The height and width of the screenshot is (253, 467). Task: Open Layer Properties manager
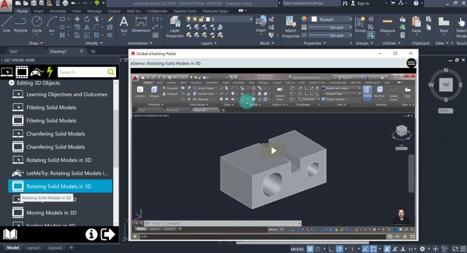175,27
